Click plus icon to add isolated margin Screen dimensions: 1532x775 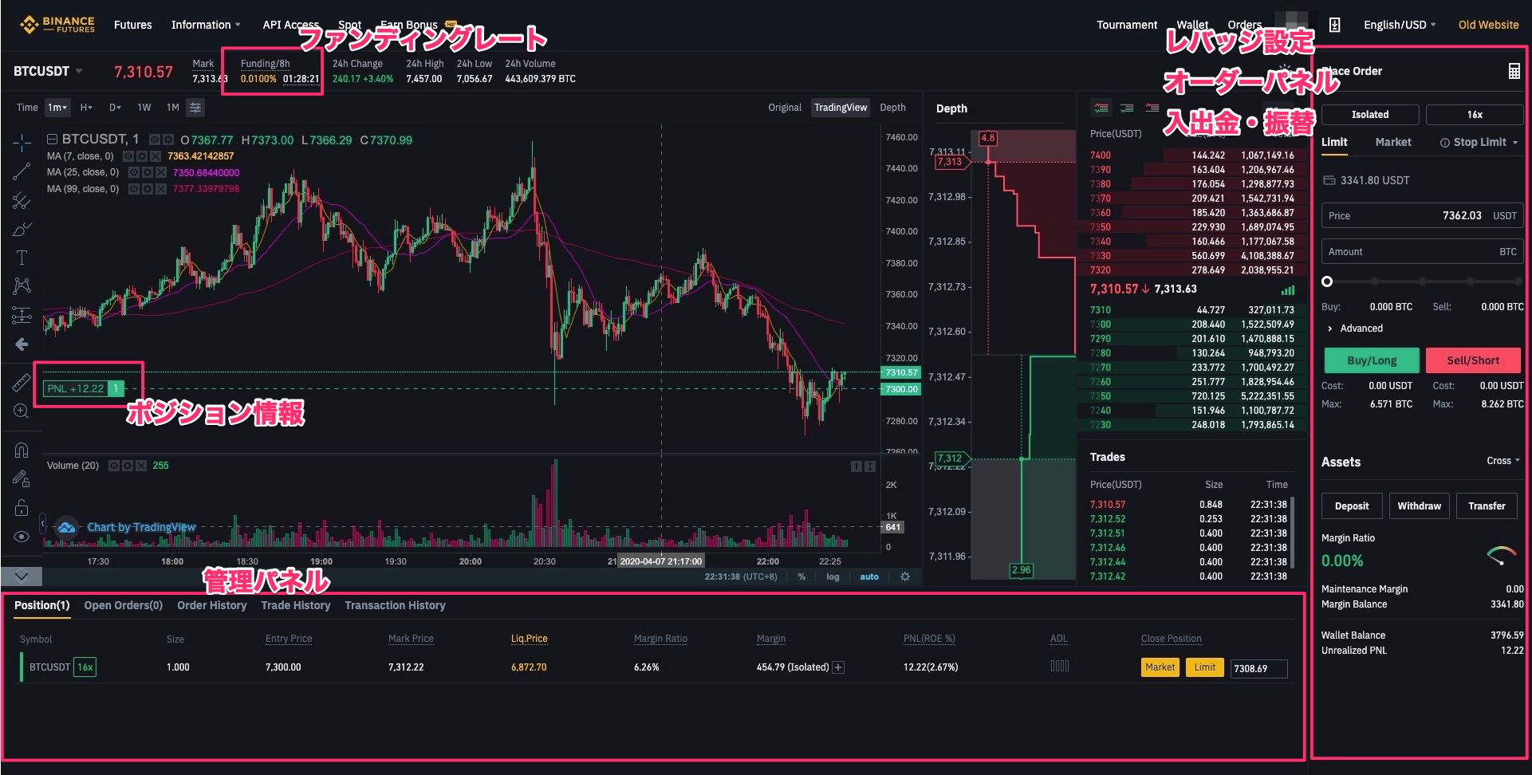(838, 667)
